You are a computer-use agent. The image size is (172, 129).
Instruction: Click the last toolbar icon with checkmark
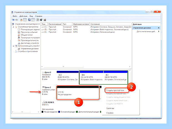45,20
